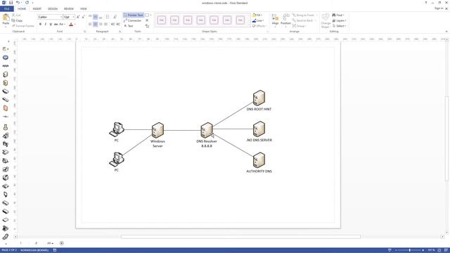
Task: Click the connection point X tool
Action: [147, 20]
